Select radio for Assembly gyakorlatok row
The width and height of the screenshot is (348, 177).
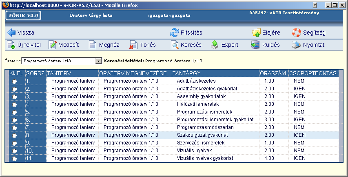[14, 97]
